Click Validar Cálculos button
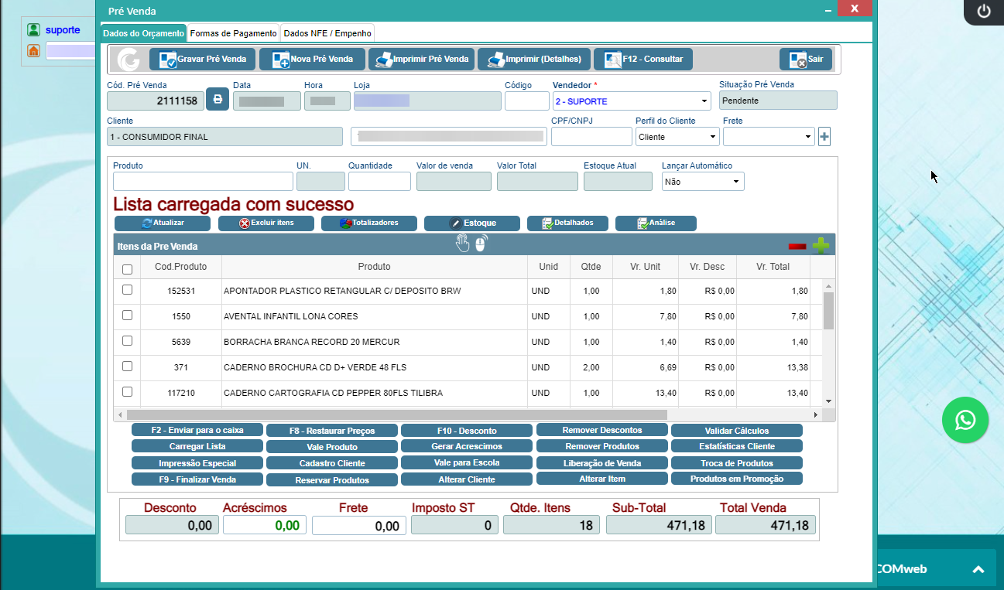This screenshot has height=590, width=1004. [x=737, y=431]
